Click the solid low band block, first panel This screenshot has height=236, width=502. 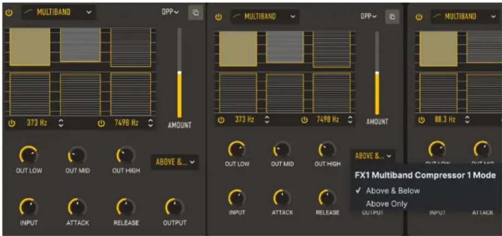pos(30,47)
